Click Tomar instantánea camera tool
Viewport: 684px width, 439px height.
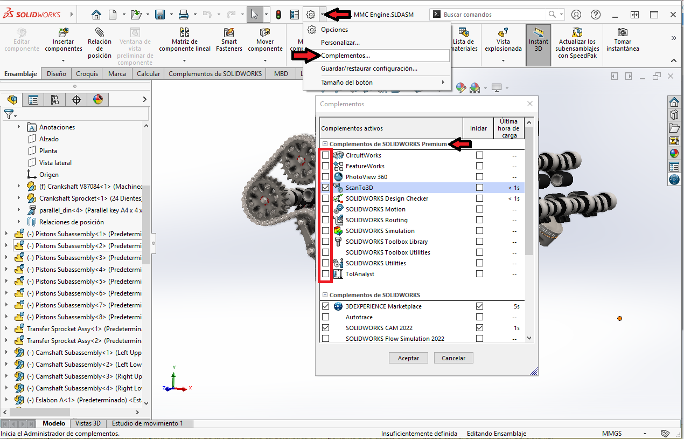pyautogui.click(x=623, y=40)
